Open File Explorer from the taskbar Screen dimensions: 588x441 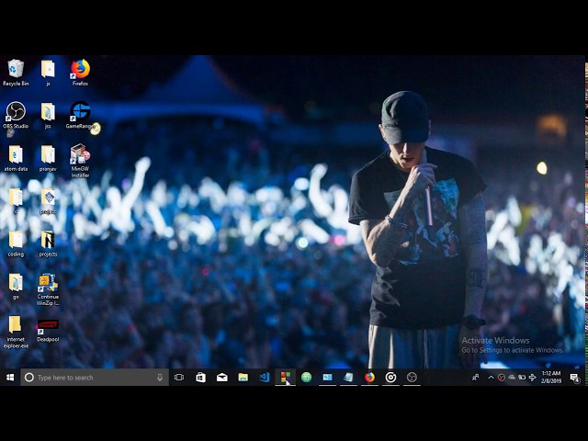click(x=243, y=378)
